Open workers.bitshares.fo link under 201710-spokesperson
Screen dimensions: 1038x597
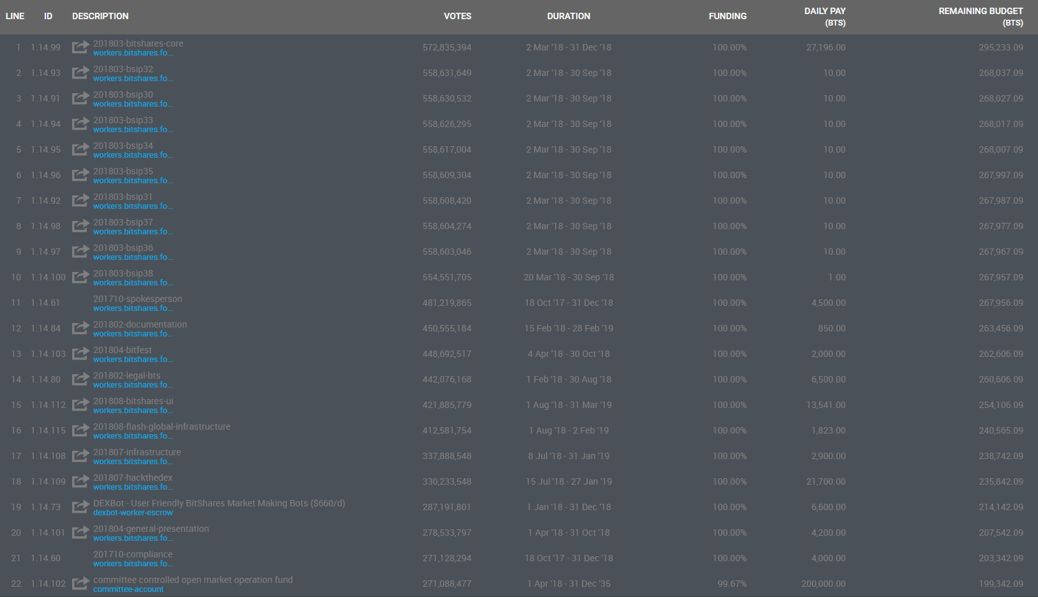pos(133,308)
